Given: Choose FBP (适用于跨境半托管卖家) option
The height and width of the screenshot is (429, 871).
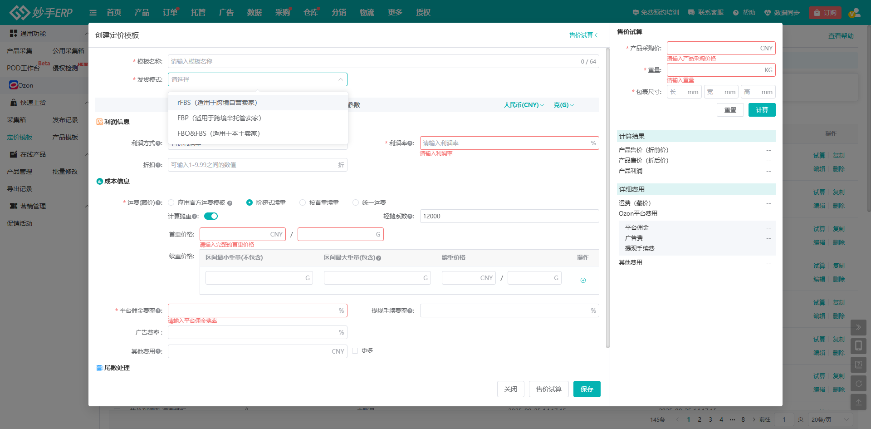Looking at the screenshot, I should click(x=219, y=118).
